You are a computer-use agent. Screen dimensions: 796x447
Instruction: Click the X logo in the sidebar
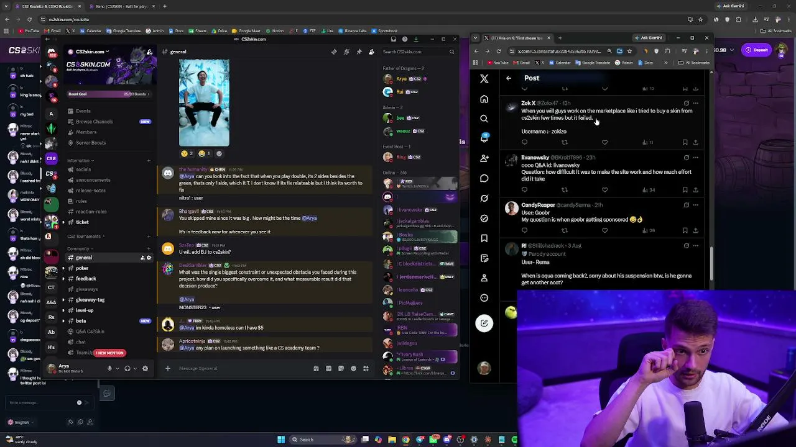(484, 79)
